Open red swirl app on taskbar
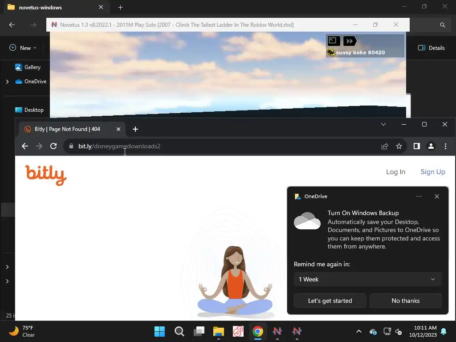 [238, 331]
